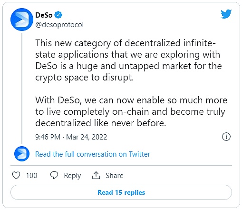Click the Read 15 replies button
The image size is (242, 209).
121,192
